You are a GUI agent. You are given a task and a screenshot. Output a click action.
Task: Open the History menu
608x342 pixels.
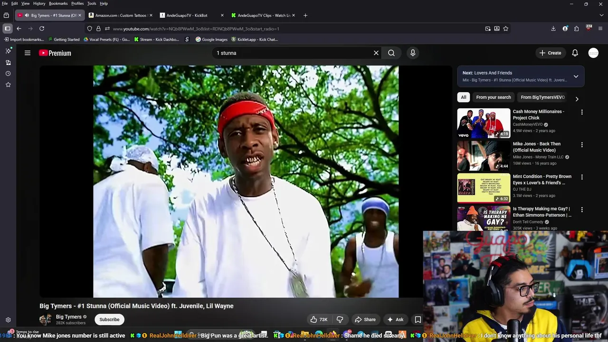pos(39,3)
